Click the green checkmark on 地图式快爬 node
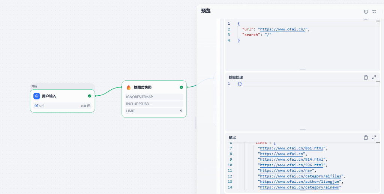Screen dimensions: 384x194 (x=181, y=87)
